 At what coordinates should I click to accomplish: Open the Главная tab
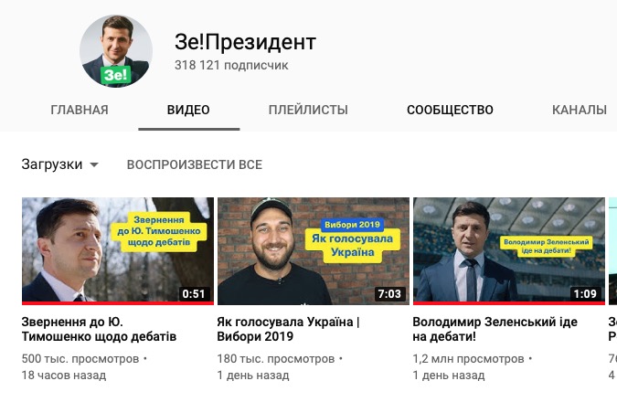click(x=80, y=110)
